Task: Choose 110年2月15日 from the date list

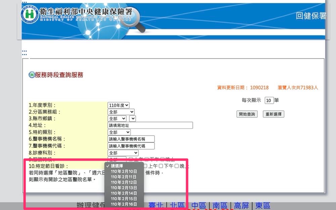Action: click(x=124, y=199)
